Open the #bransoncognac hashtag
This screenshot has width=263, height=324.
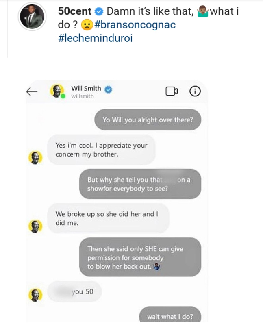[135, 25]
